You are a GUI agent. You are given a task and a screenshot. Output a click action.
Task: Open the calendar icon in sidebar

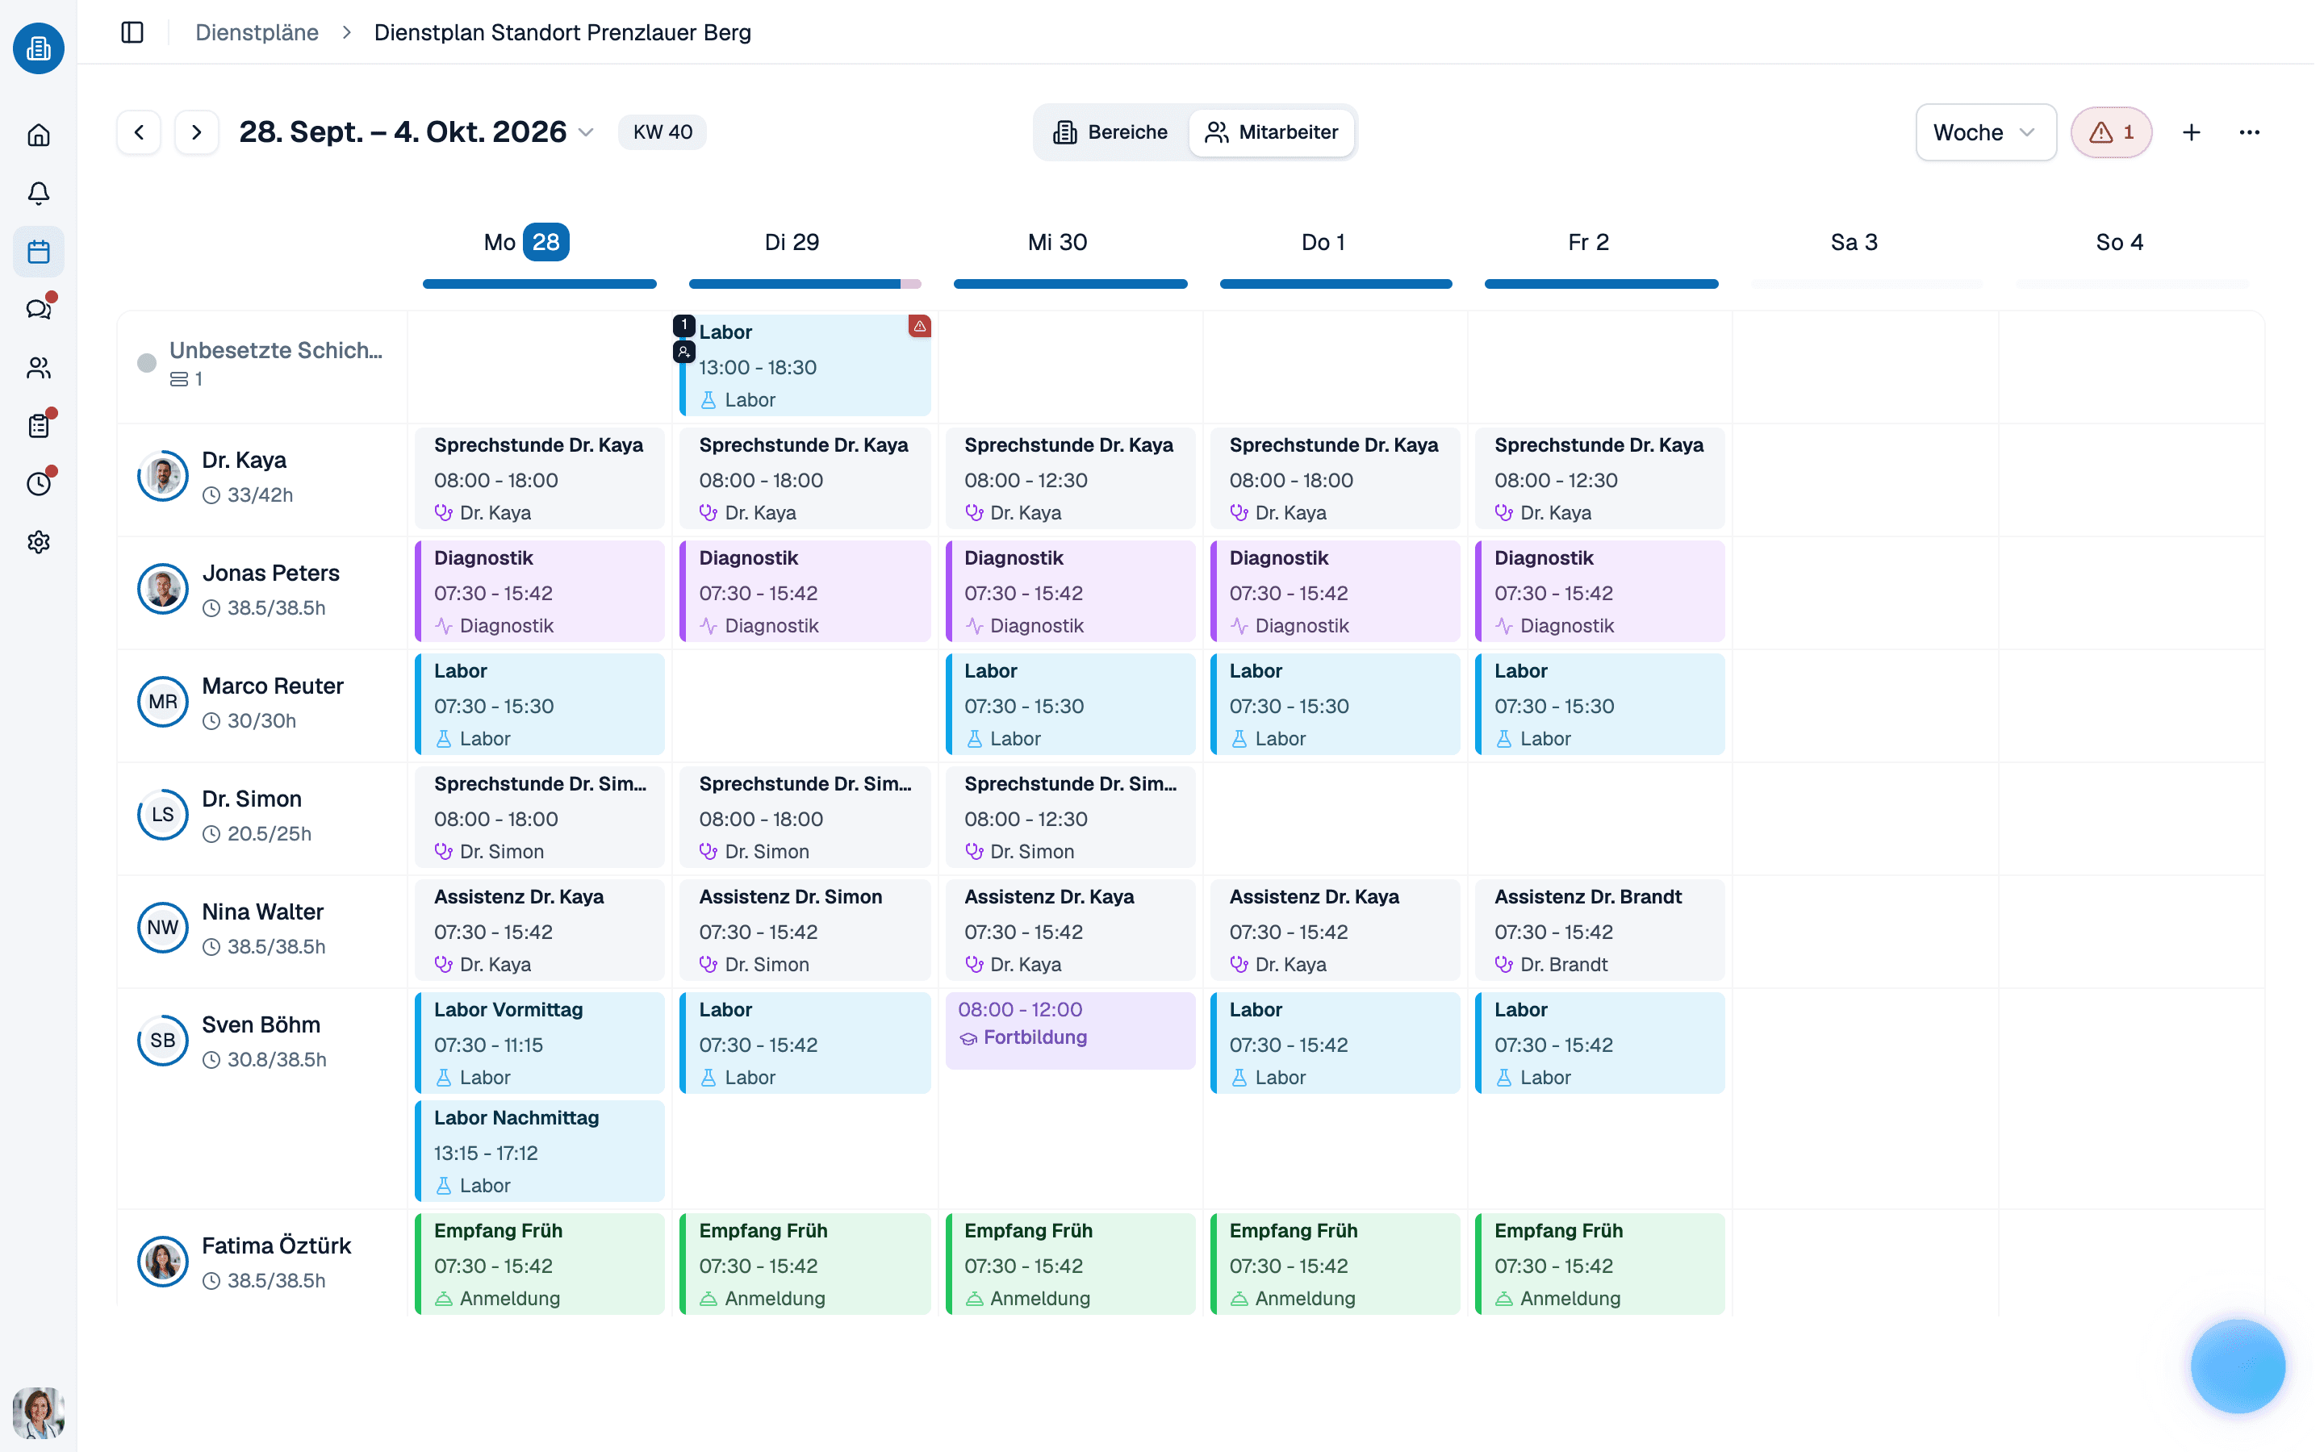[x=39, y=252]
